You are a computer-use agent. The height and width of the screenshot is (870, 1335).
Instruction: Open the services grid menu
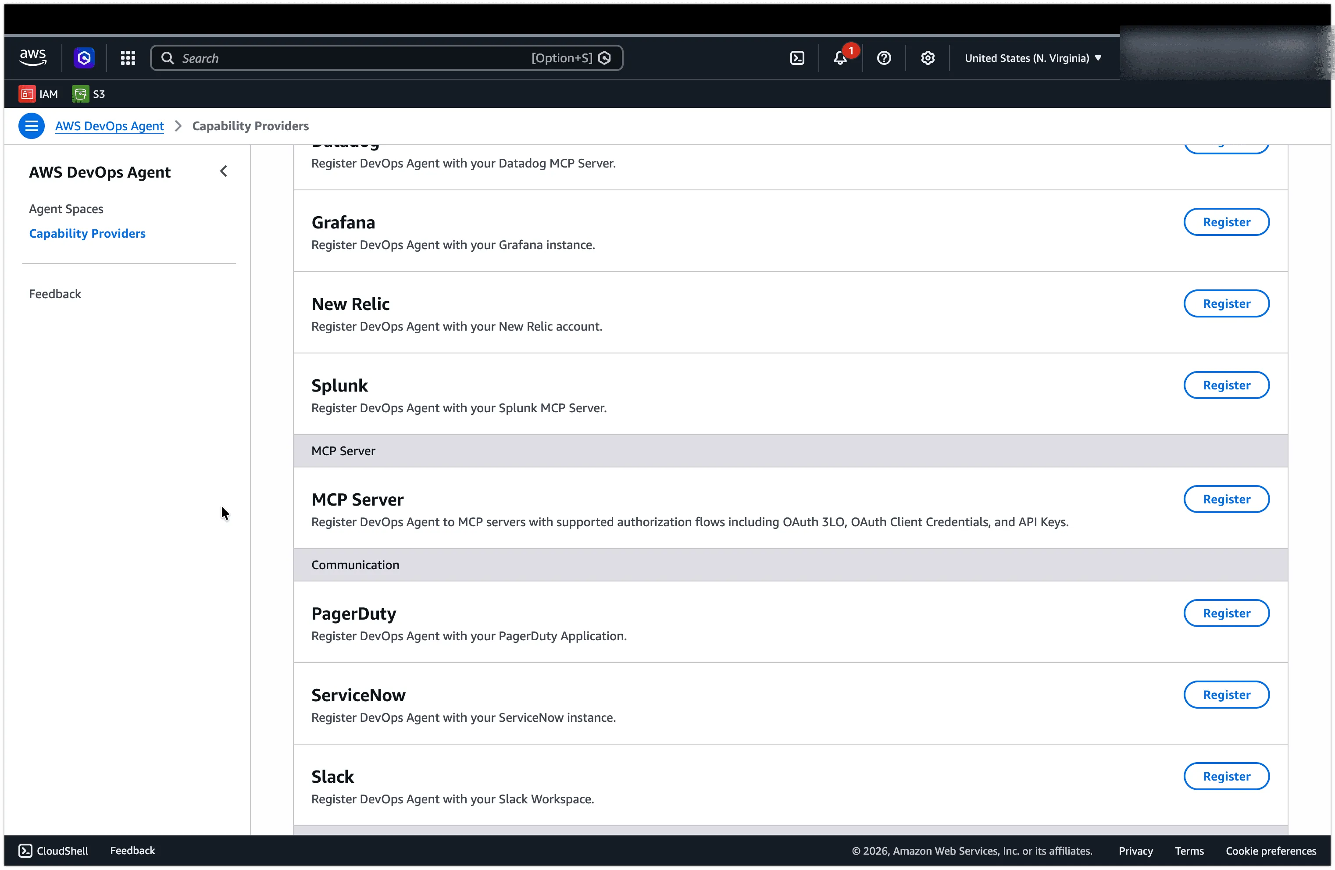pos(128,58)
